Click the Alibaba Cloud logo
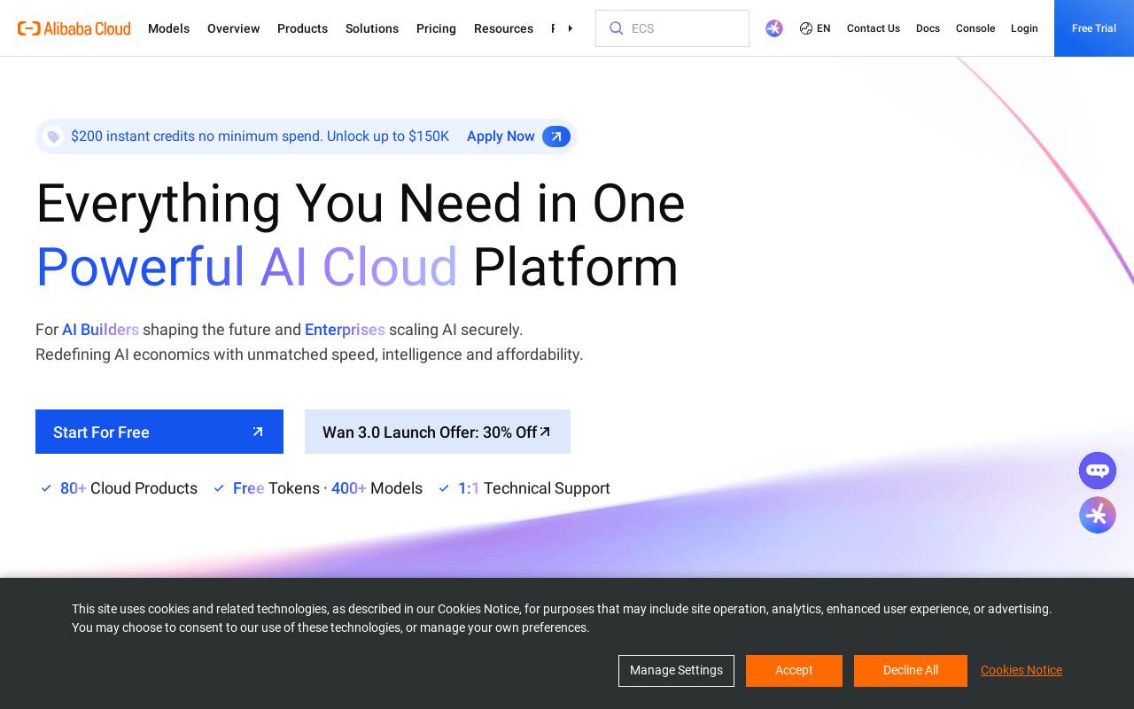 (x=74, y=28)
